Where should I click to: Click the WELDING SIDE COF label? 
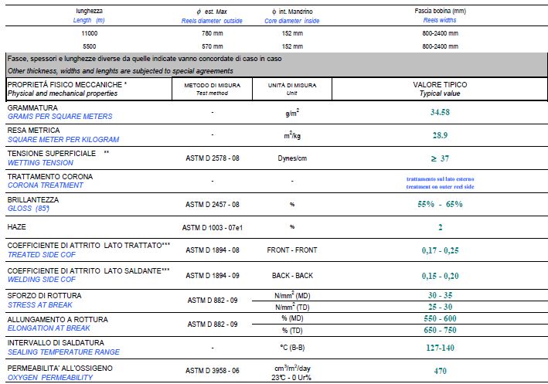(x=41, y=278)
